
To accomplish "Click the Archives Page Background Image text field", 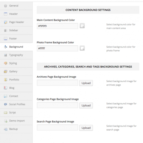I will [57, 83].
